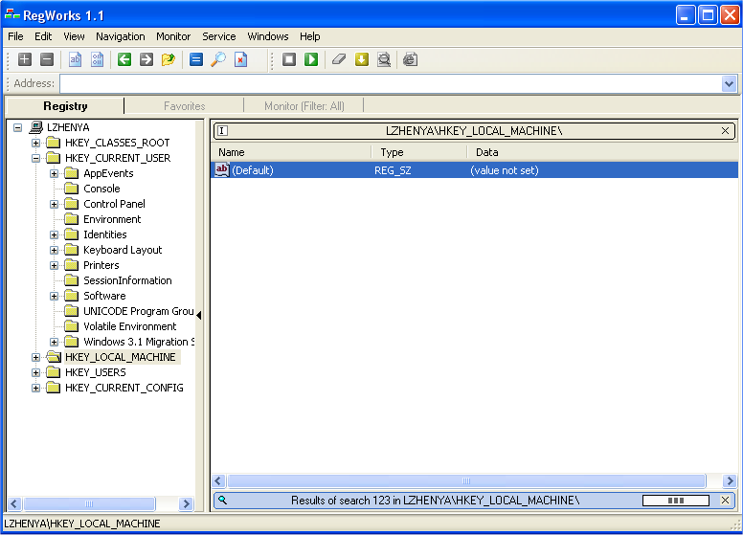The height and width of the screenshot is (535, 743).
Task: Close the search results bar
Action: pyautogui.click(x=725, y=500)
